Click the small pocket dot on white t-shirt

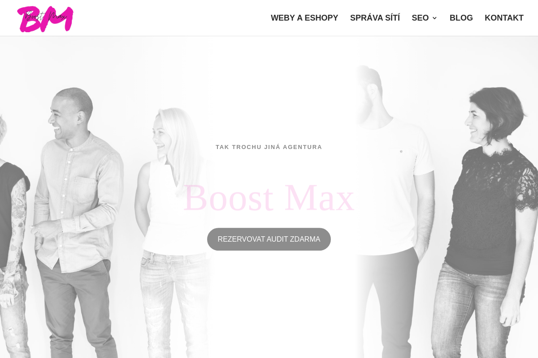[x=401, y=151]
